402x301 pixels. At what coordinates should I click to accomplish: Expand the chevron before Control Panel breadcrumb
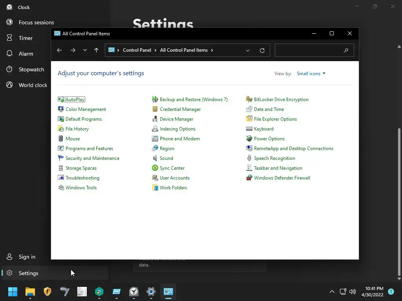coord(118,50)
